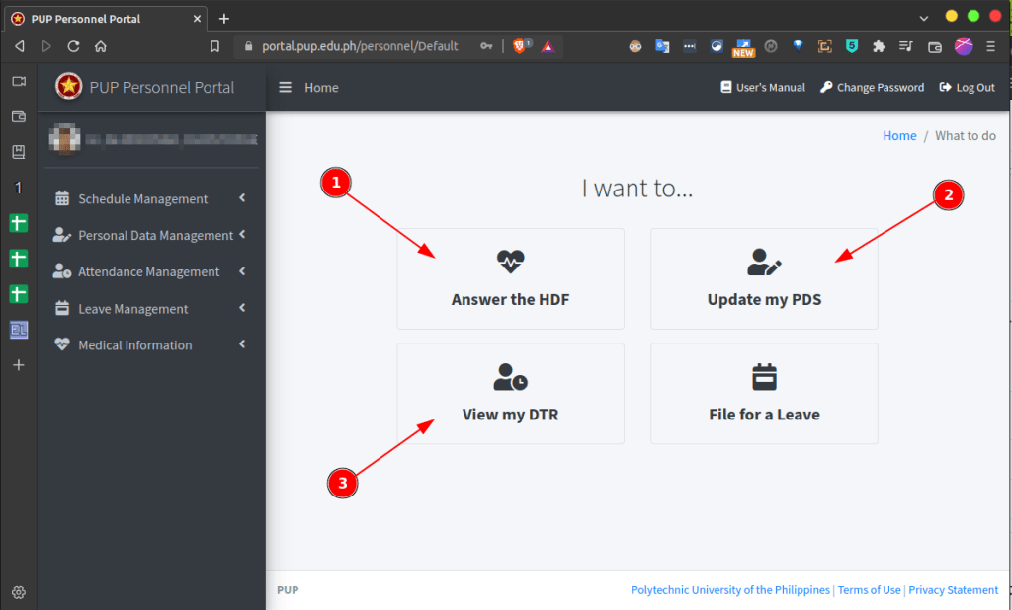The width and height of the screenshot is (1012, 610).
Task: Open the User's Manual link
Action: point(763,88)
